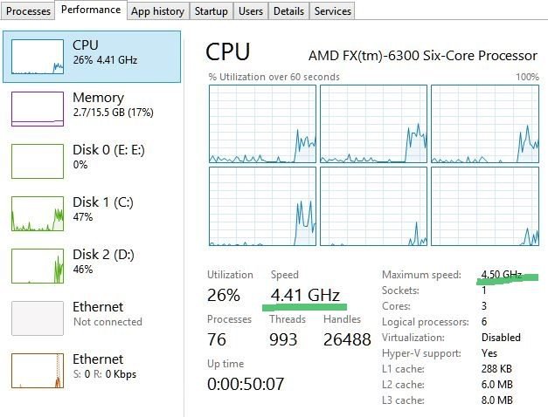Click the 4.41 GHz speed value
Screen dimensions: 548x417
(305, 293)
